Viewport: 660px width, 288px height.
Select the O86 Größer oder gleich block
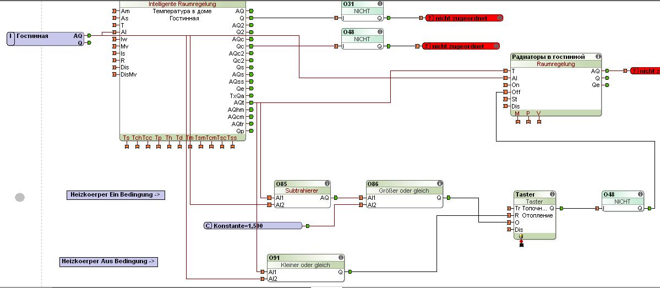pyautogui.click(x=404, y=194)
